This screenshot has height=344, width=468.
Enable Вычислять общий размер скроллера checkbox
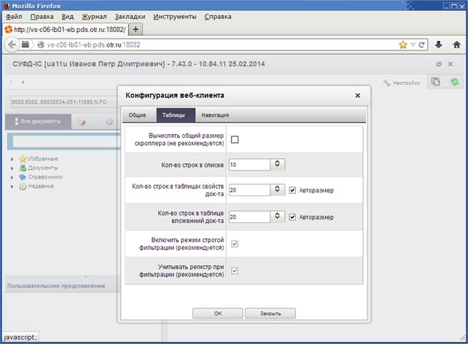[235, 139]
